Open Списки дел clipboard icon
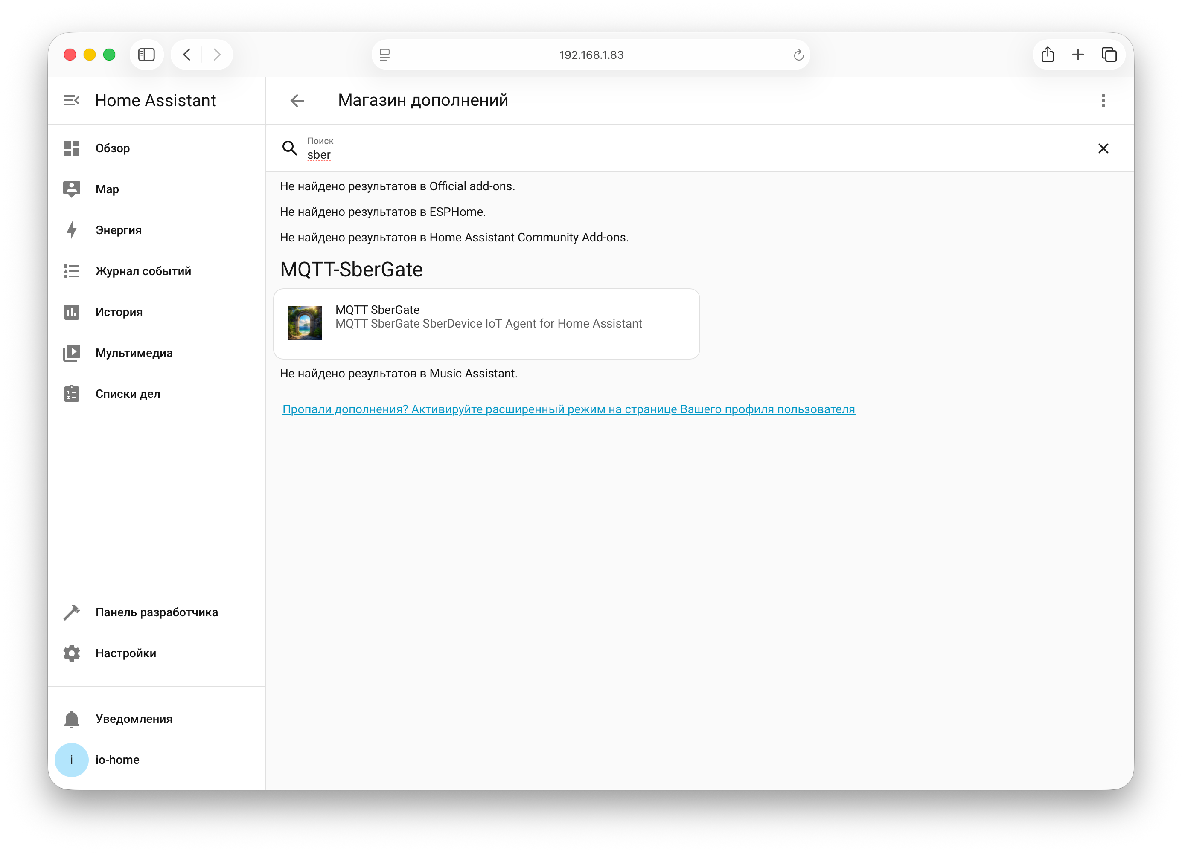1182x853 pixels. point(71,394)
